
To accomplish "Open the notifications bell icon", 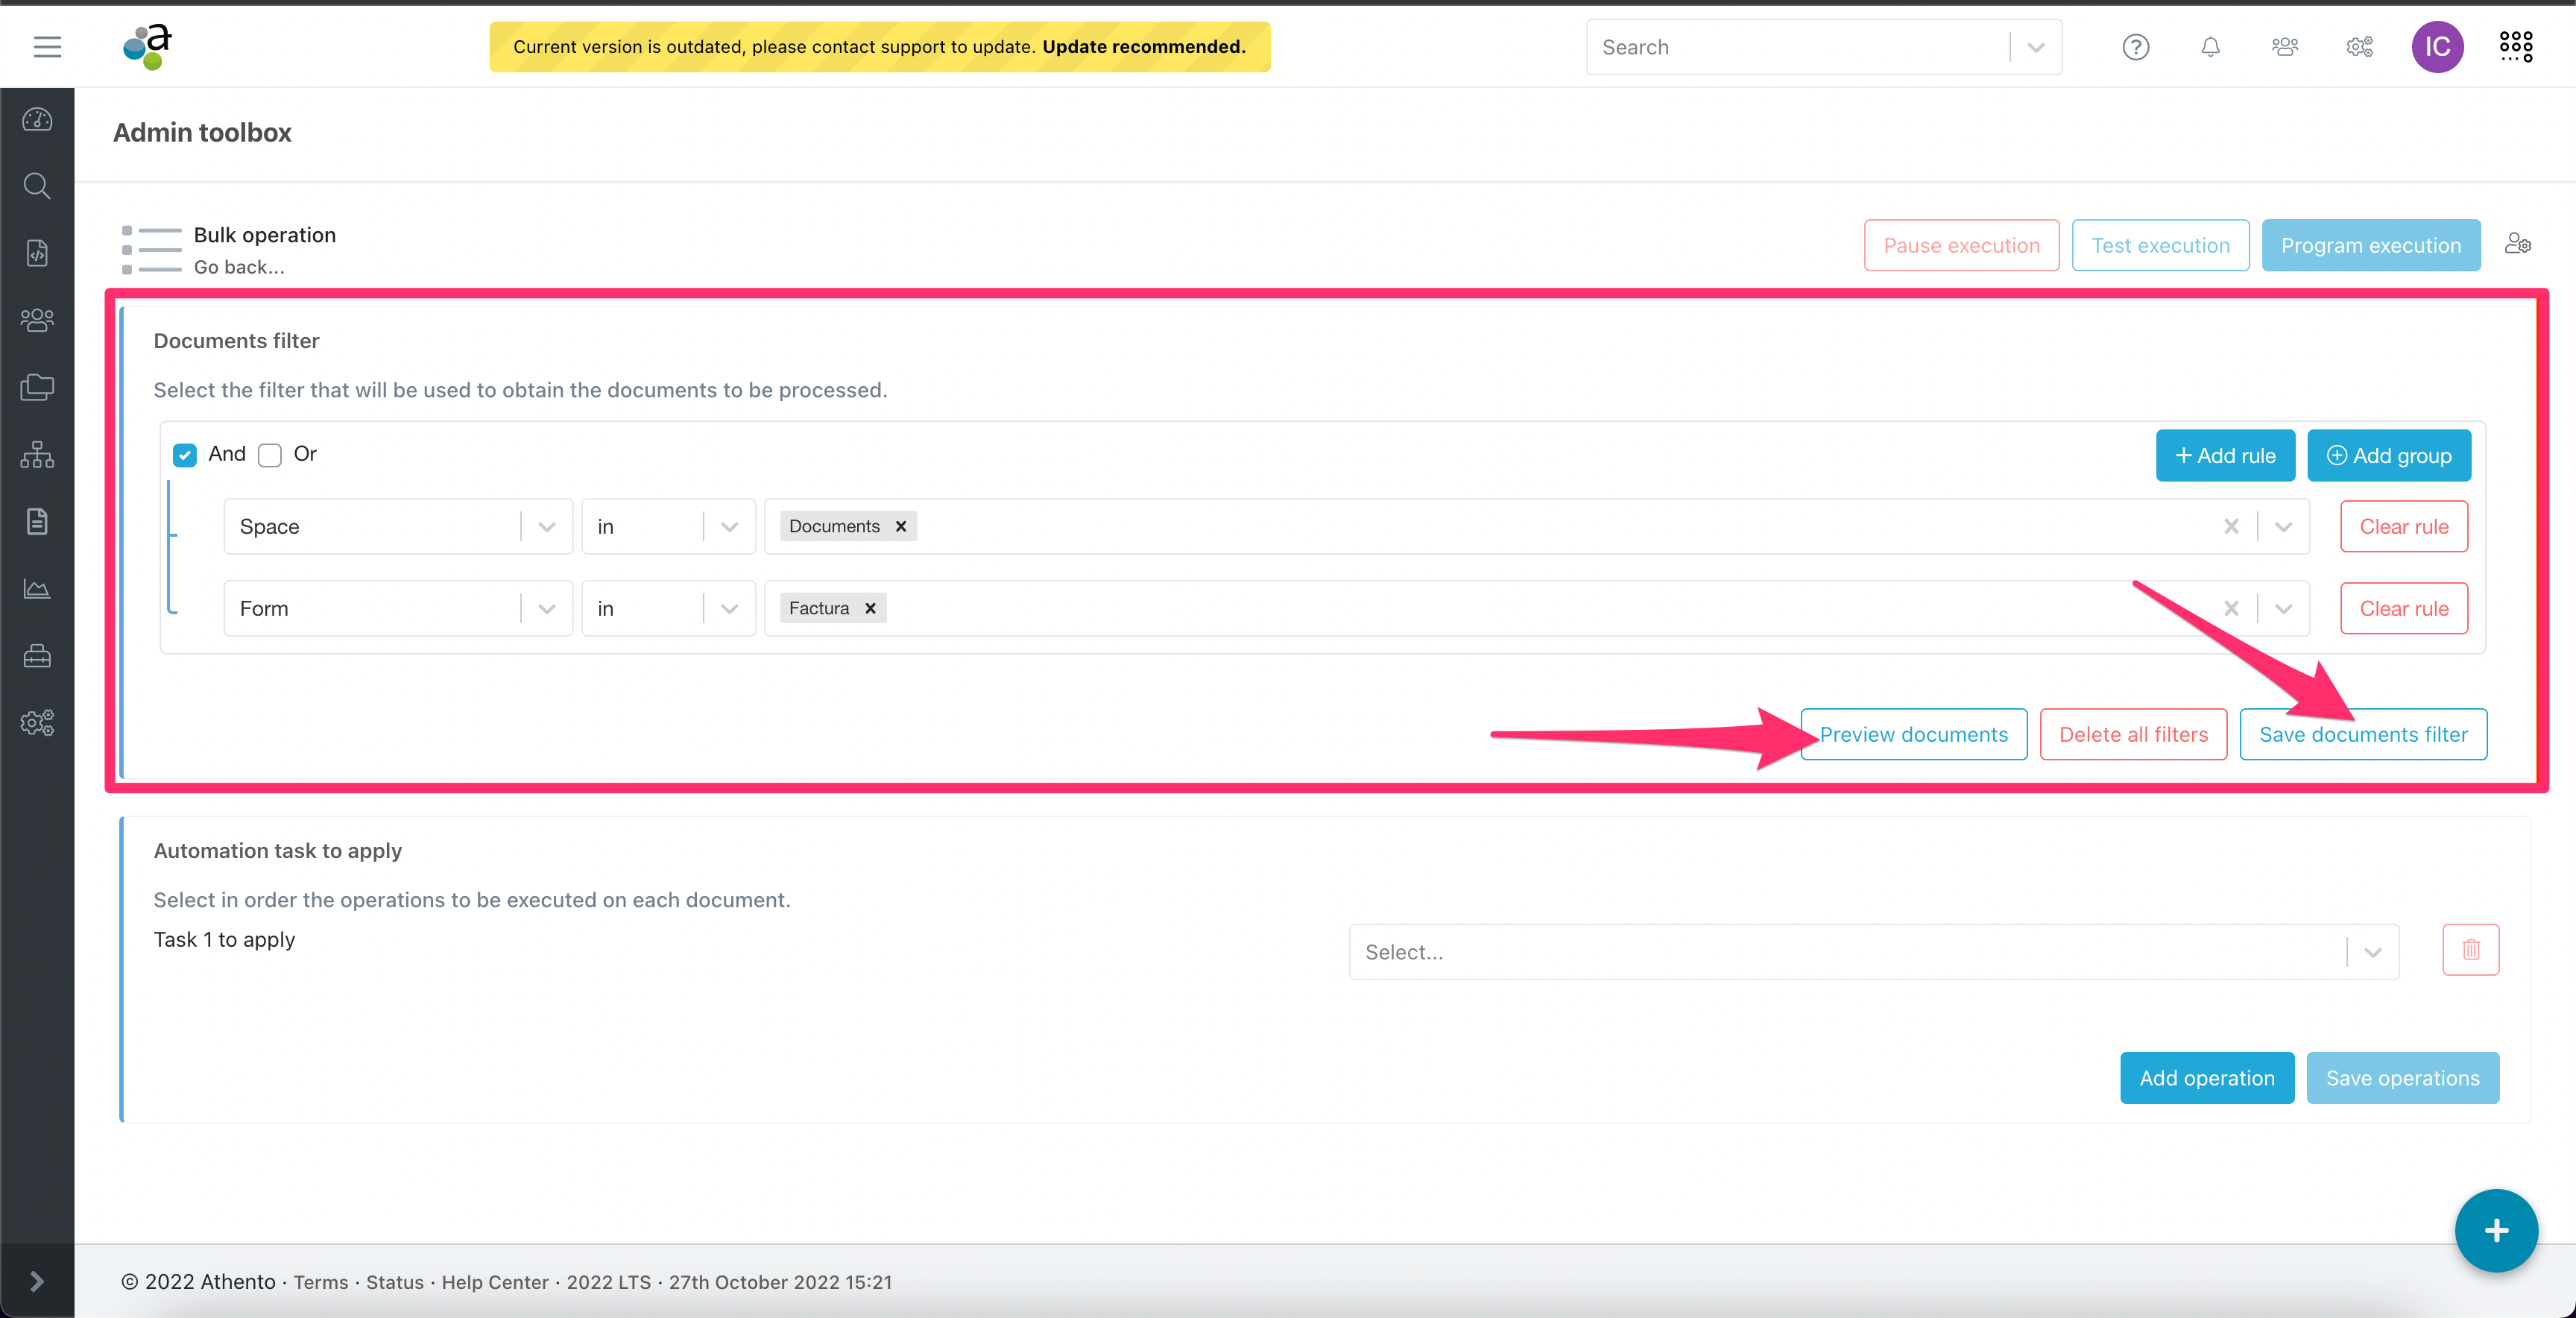I will pos(2212,45).
